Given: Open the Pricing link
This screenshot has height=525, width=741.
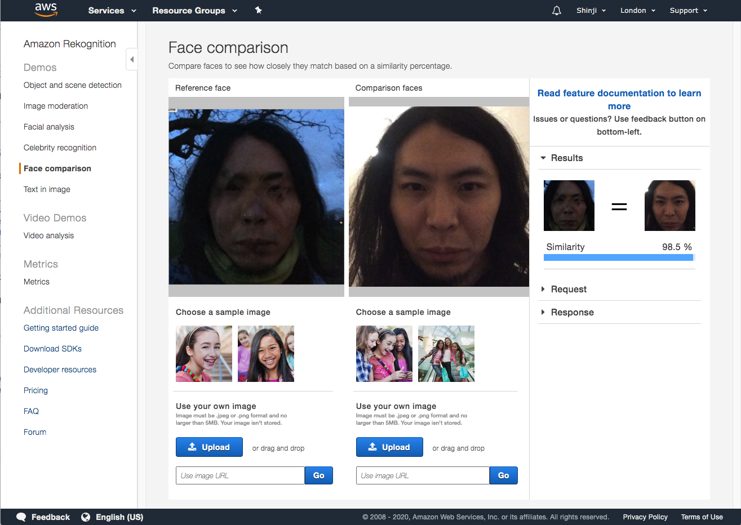Looking at the screenshot, I should 36,390.
